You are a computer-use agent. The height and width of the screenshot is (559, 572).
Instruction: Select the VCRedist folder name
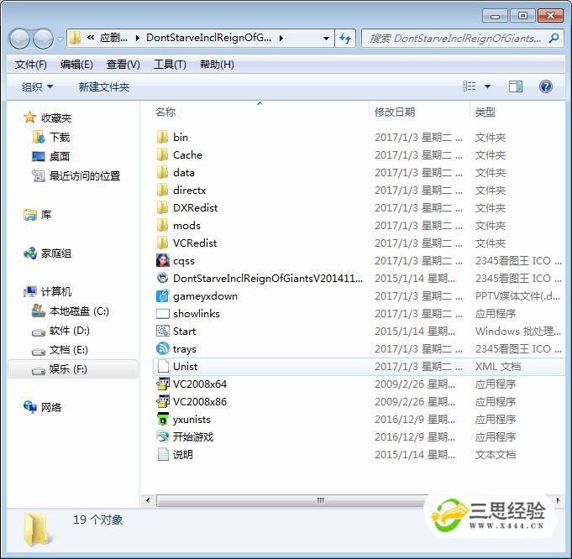pos(195,243)
